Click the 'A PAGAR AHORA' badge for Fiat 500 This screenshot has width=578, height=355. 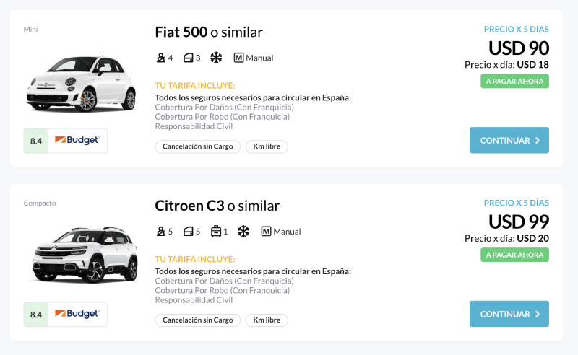point(514,82)
